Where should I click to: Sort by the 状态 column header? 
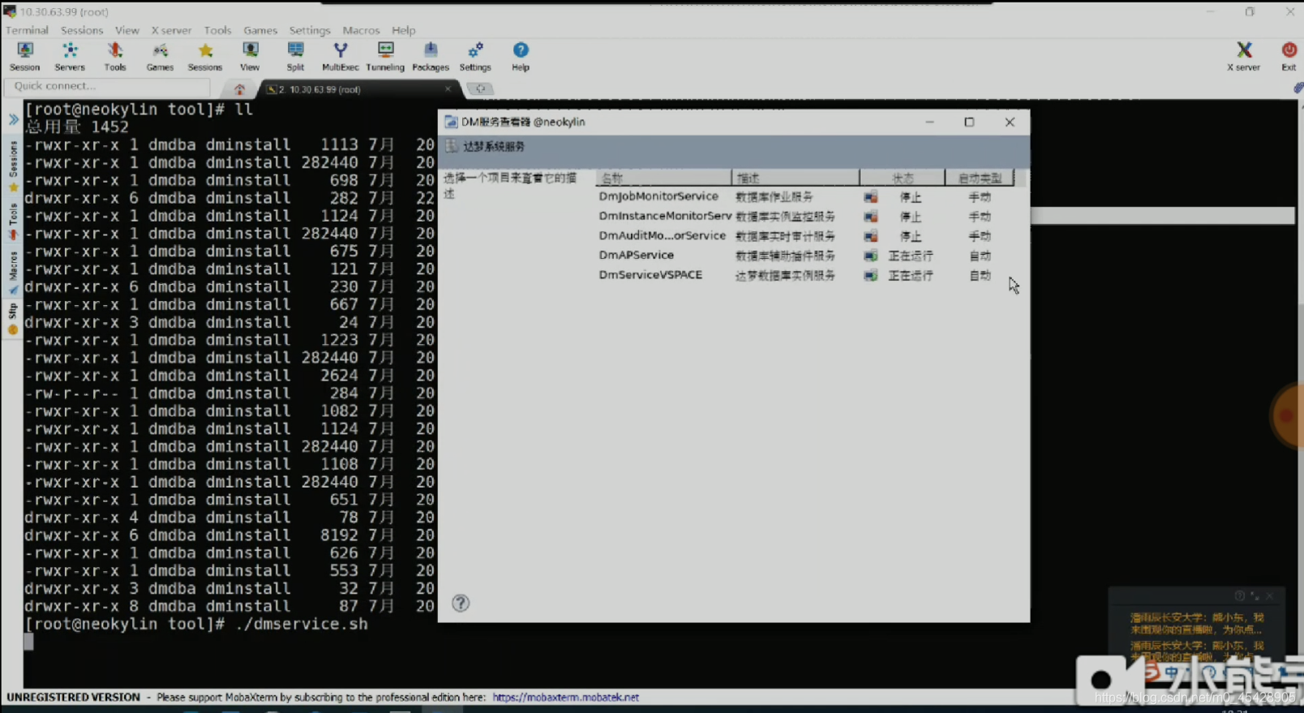pyautogui.click(x=903, y=178)
